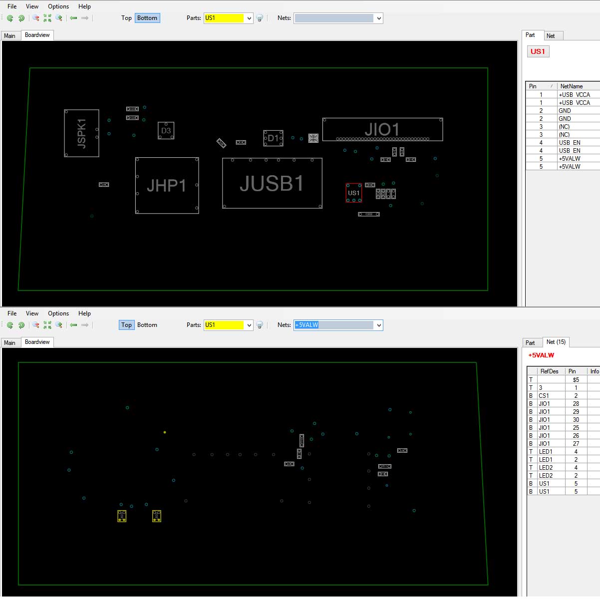The image size is (600, 599).
Task: Toggle the Bottom side button in lower window
Action: (147, 325)
